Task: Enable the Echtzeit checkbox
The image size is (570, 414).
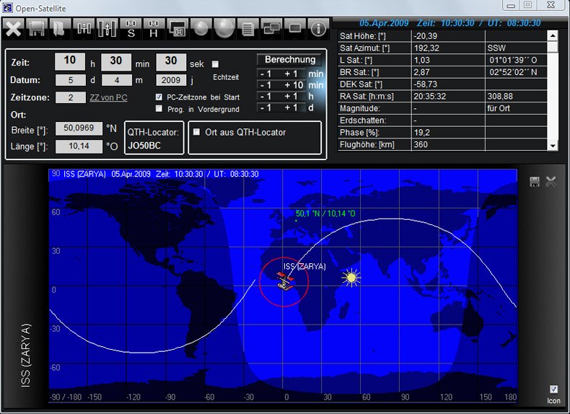Action: 215,64
